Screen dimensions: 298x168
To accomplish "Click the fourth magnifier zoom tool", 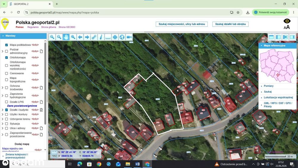I will 73,37.
